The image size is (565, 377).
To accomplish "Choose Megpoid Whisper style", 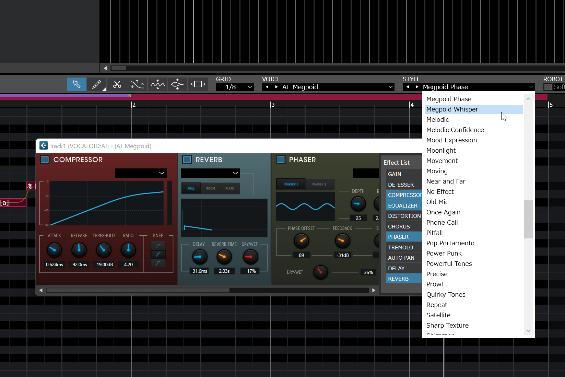I will (474, 109).
